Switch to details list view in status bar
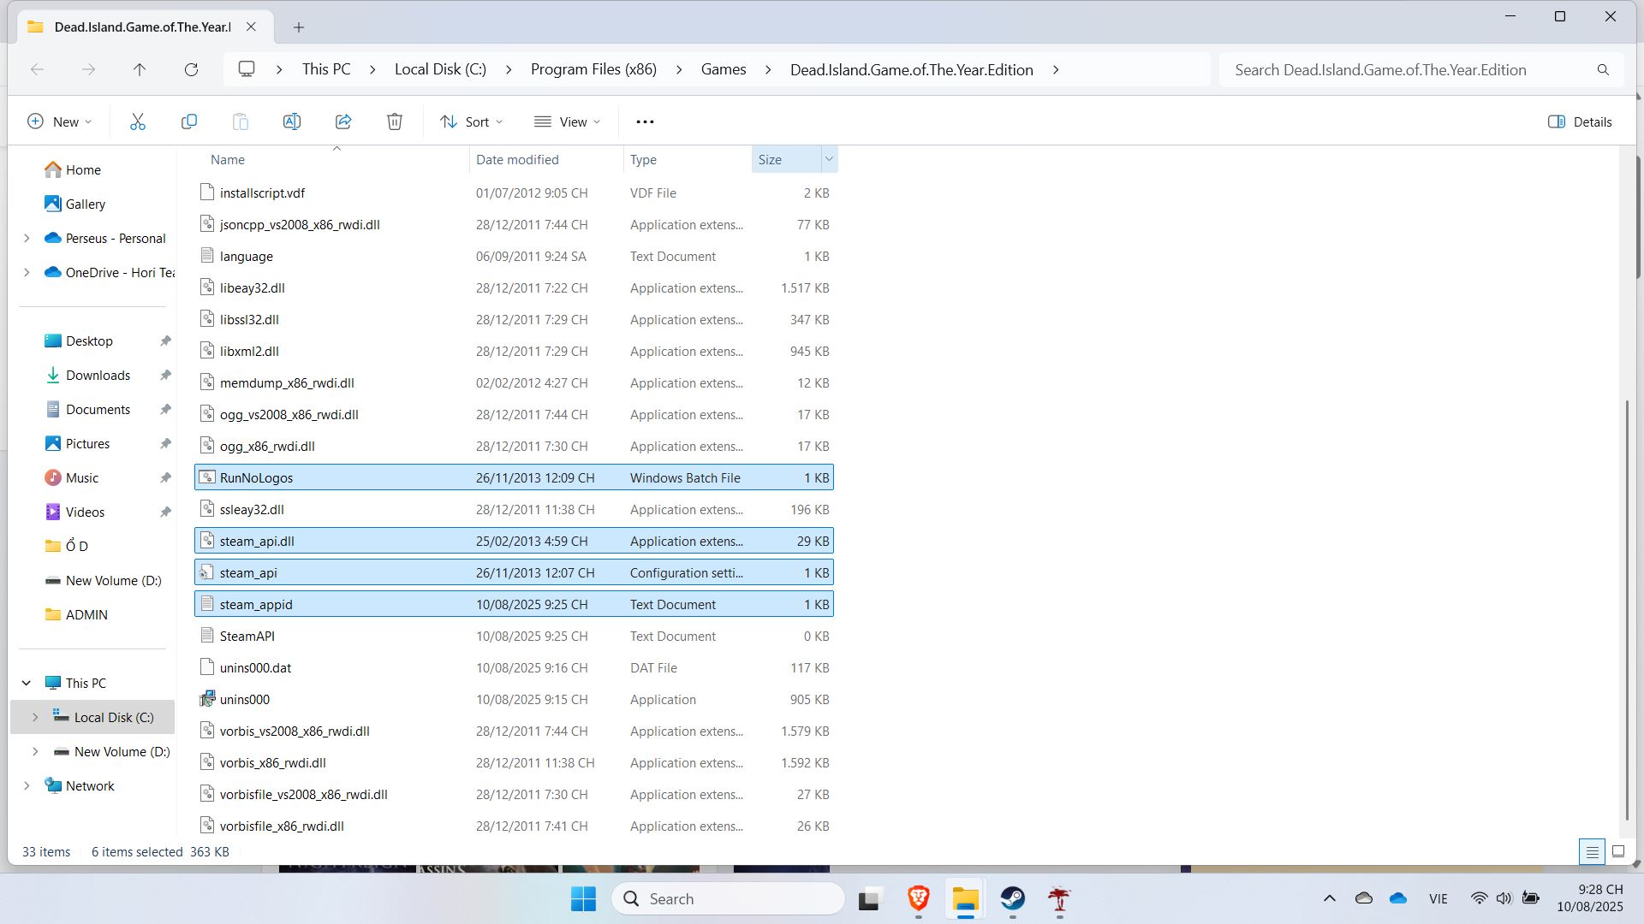Screen dimensions: 1644x924 point(1592,851)
